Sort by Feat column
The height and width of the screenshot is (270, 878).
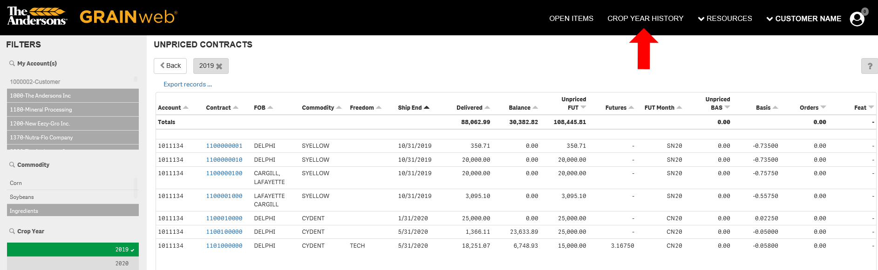pos(864,108)
